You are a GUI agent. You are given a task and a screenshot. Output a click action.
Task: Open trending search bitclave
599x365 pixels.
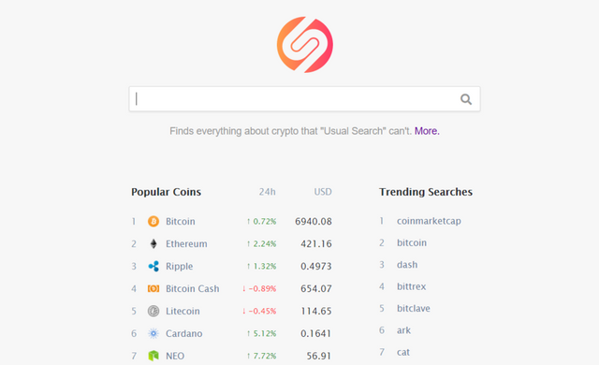(x=414, y=309)
